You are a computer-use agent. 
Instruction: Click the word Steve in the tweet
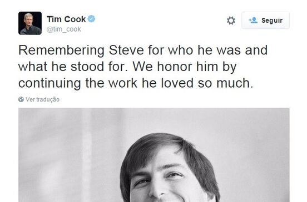(x=126, y=50)
